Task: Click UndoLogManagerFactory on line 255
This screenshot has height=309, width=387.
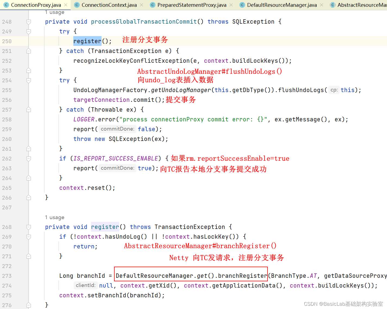Action: click(x=110, y=90)
